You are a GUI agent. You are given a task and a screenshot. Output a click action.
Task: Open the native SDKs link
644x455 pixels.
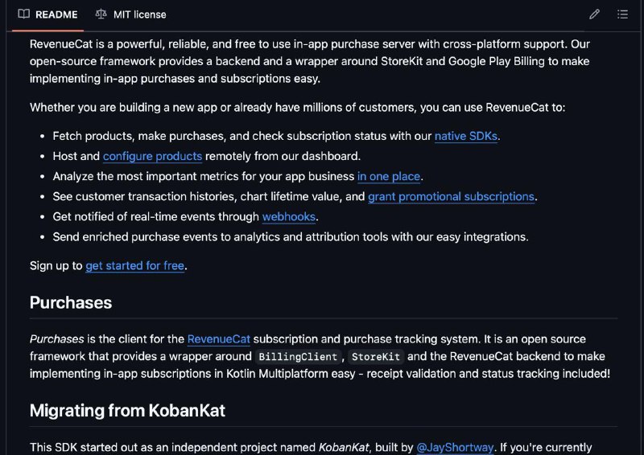pyautogui.click(x=466, y=136)
